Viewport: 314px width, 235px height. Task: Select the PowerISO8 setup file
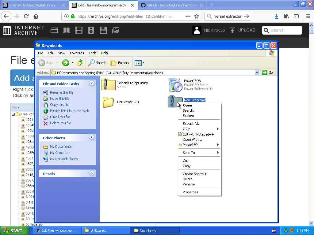(191, 85)
